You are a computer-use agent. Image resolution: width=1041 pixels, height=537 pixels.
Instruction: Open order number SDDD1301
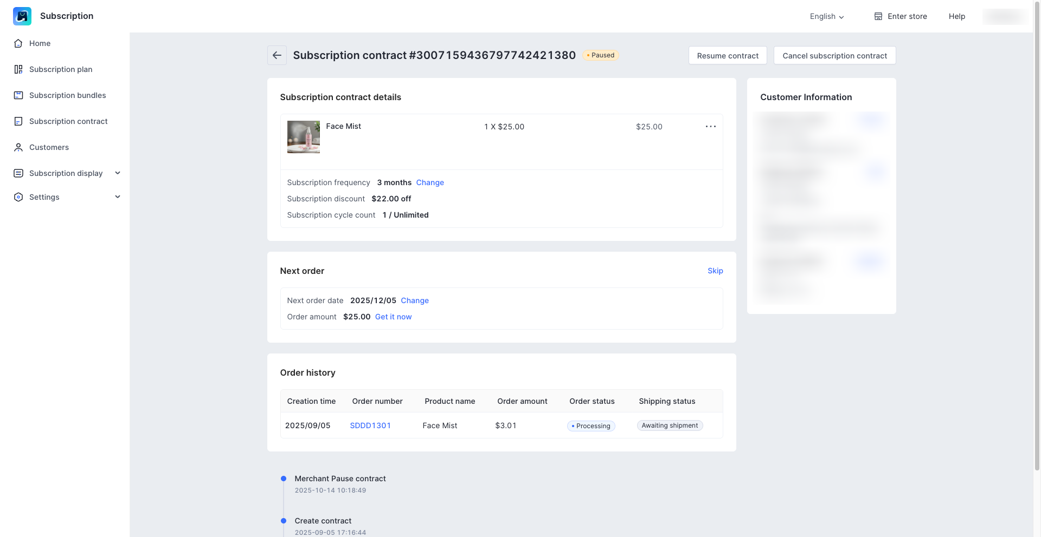[x=370, y=425]
